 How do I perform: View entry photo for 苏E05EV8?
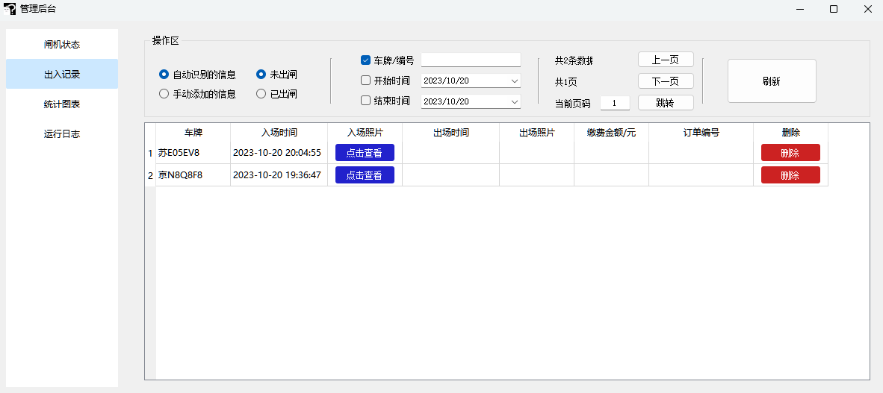tap(365, 152)
